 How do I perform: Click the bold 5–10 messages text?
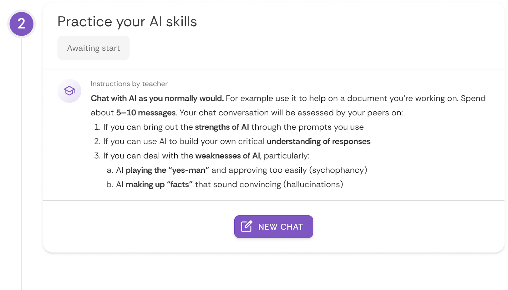click(x=146, y=113)
